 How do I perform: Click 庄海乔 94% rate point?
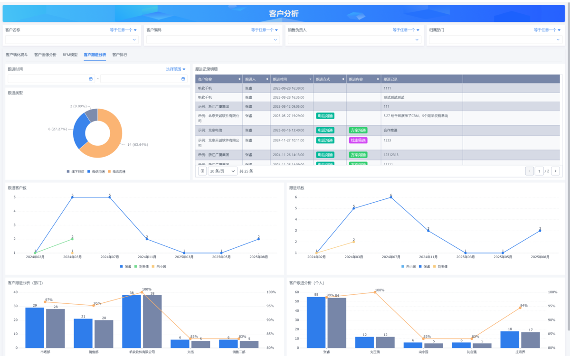pyautogui.click(x=520, y=308)
